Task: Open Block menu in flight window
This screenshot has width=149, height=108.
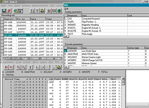Action: [x=35, y=62]
